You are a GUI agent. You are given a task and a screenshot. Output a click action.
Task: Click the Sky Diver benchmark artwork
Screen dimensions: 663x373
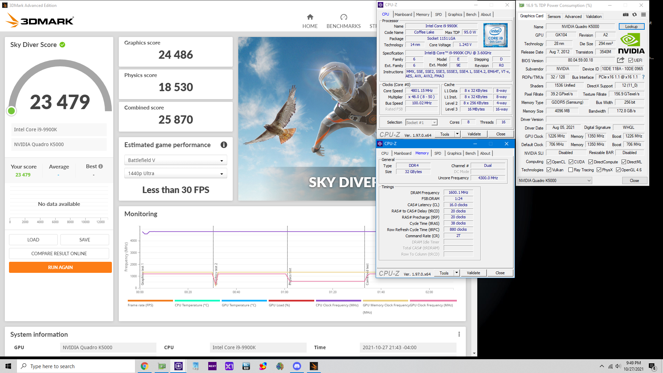(307, 118)
